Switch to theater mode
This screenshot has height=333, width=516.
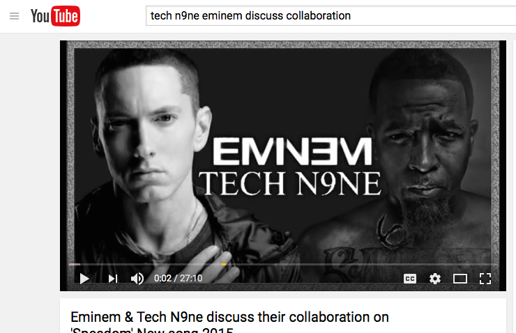(x=460, y=279)
